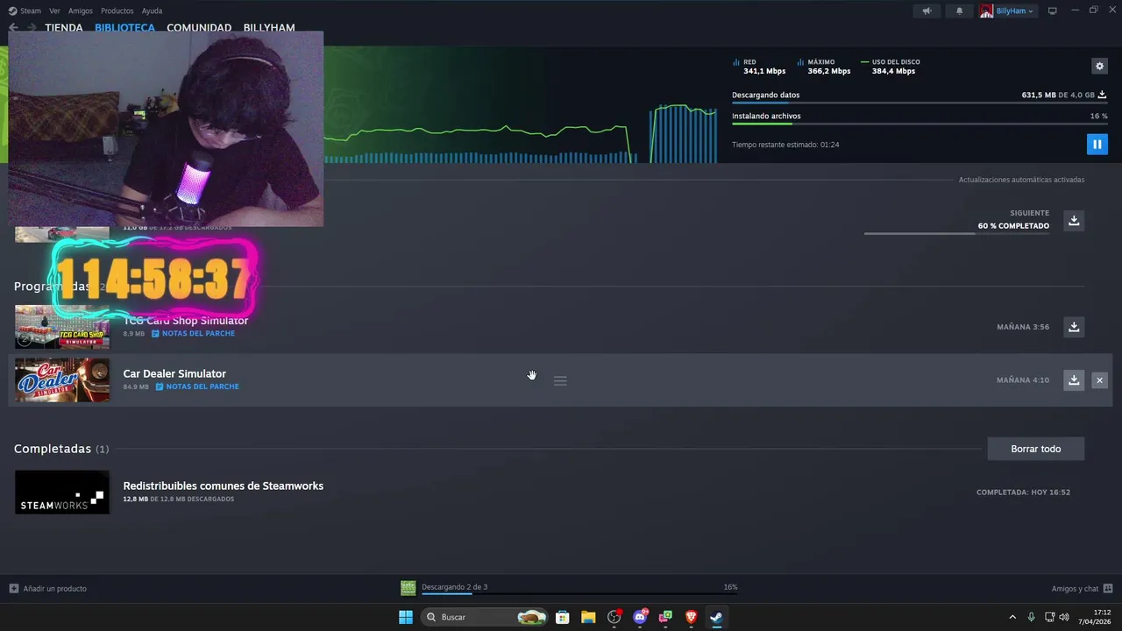
Task: Open Discord from taskbar
Action: pyautogui.click(x=640, y=617)
